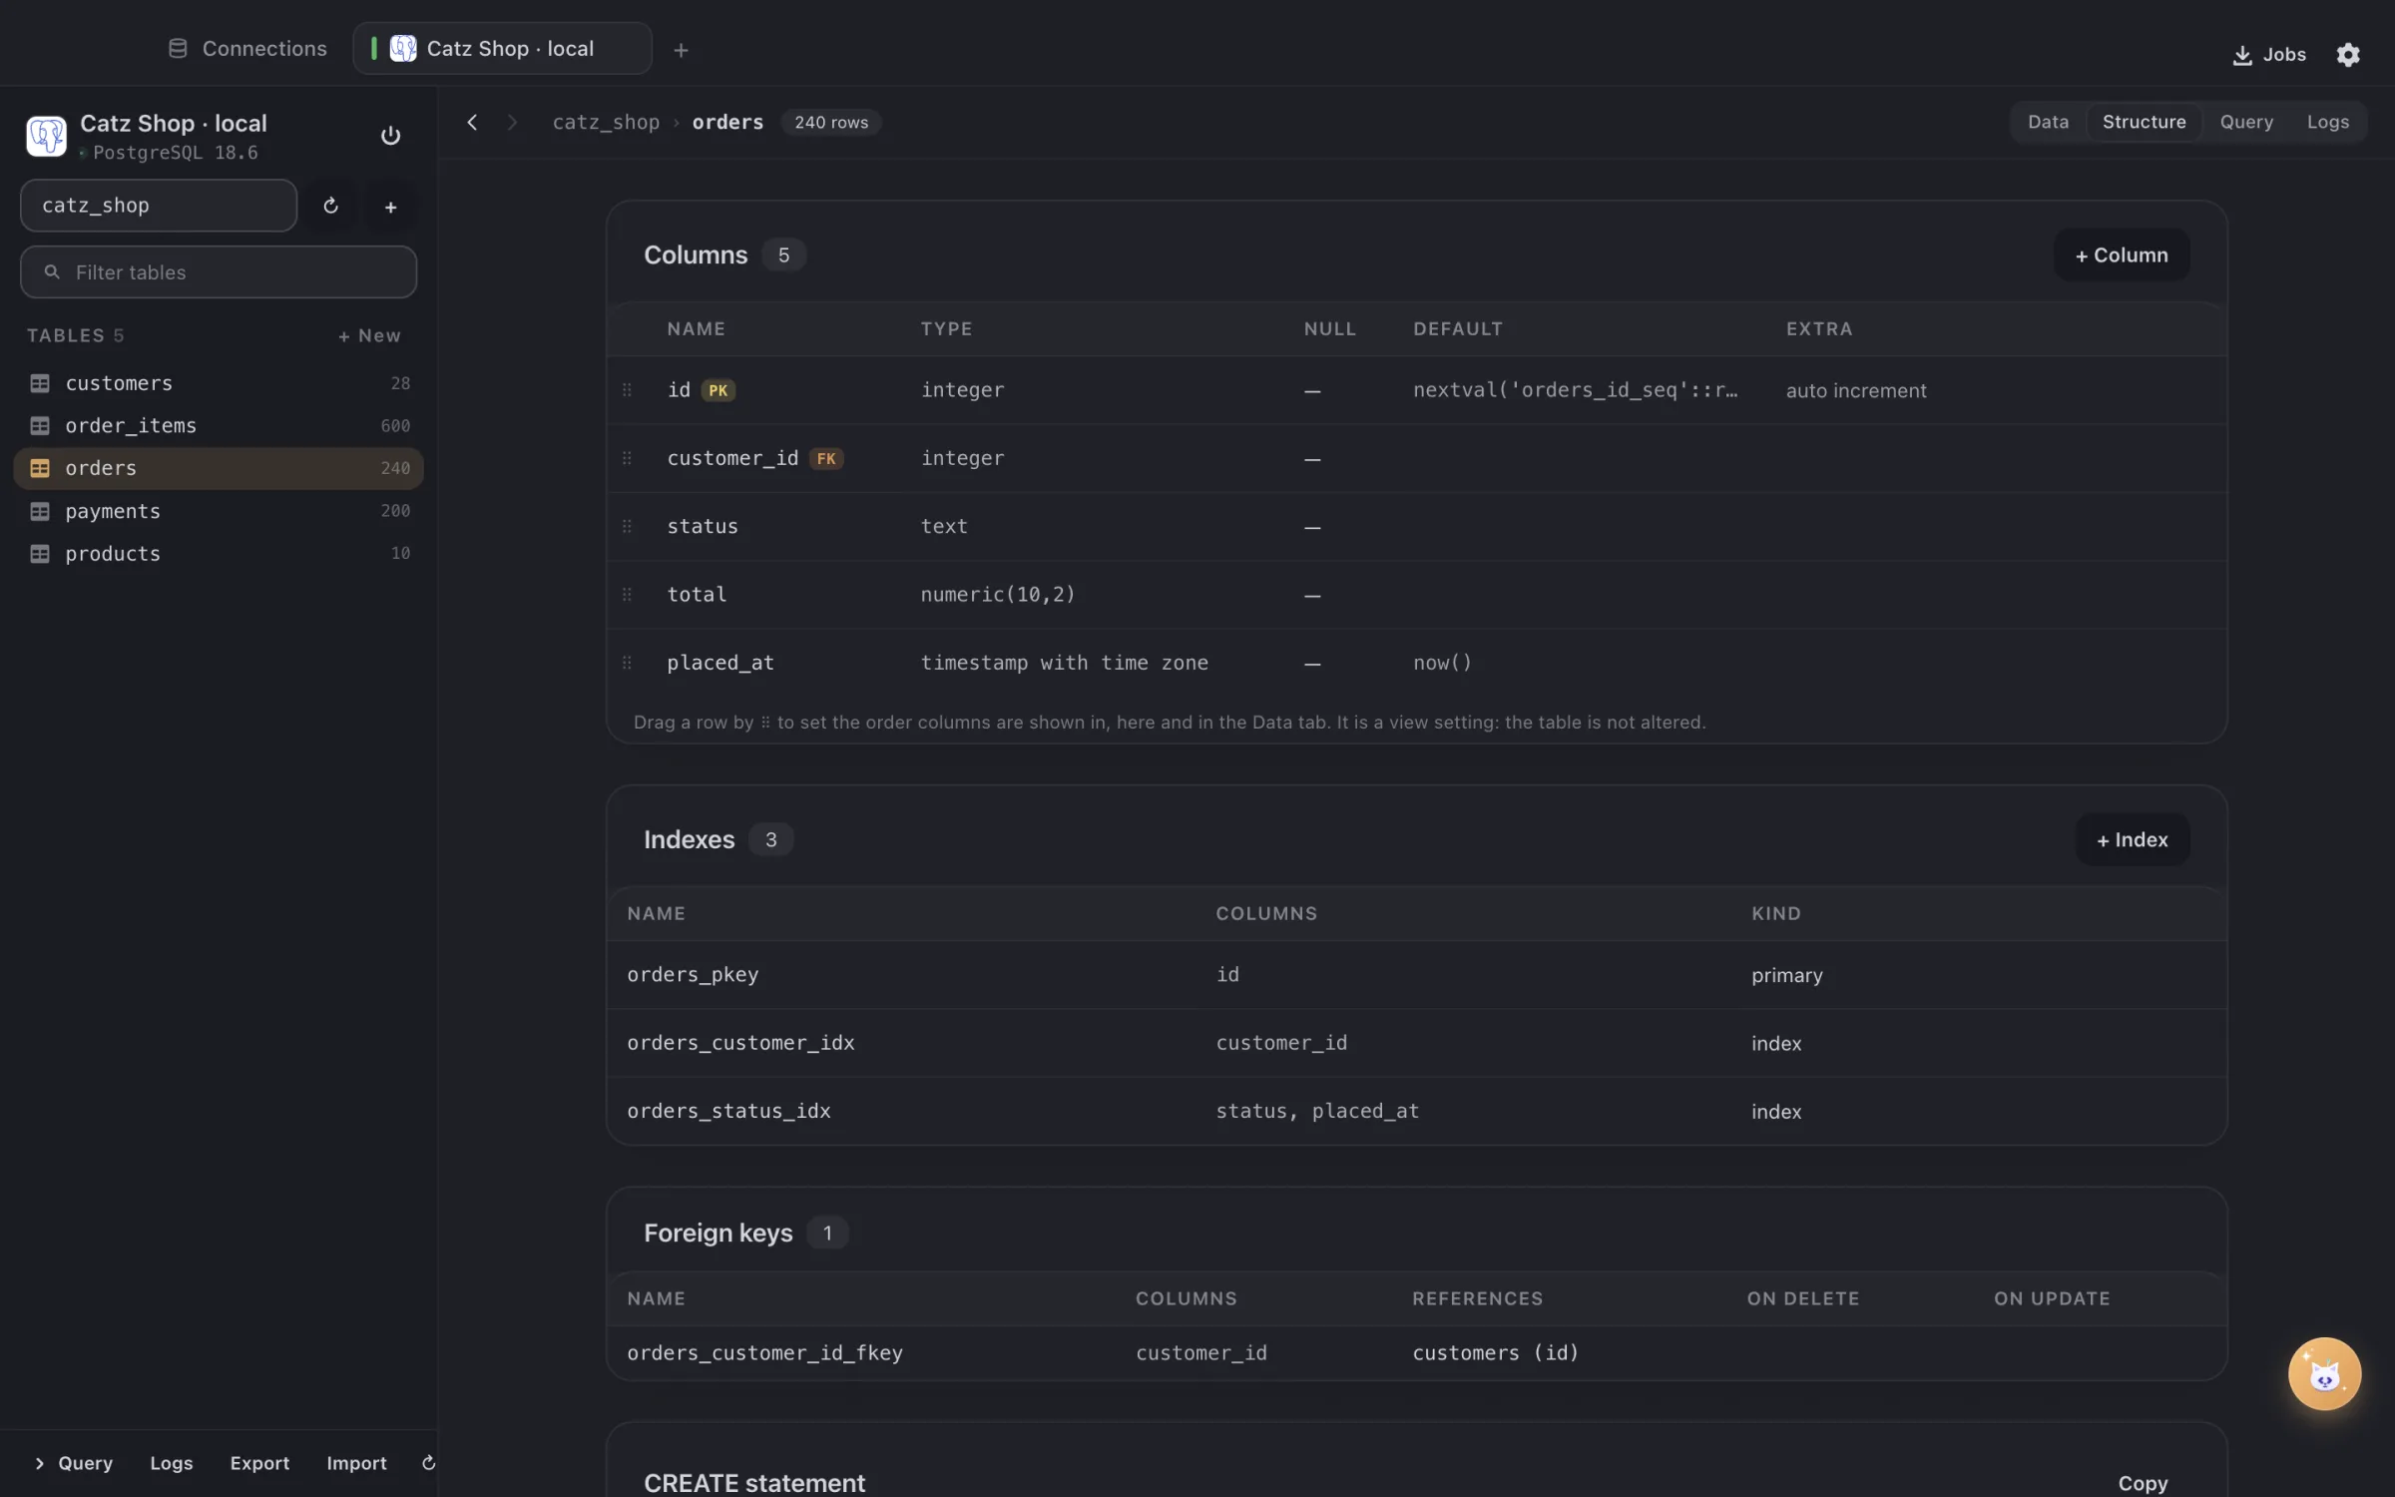Switch to the Structure tab
Image resolution: width=2395 pixels, height=1497 pixels.
coord(2144,122)
